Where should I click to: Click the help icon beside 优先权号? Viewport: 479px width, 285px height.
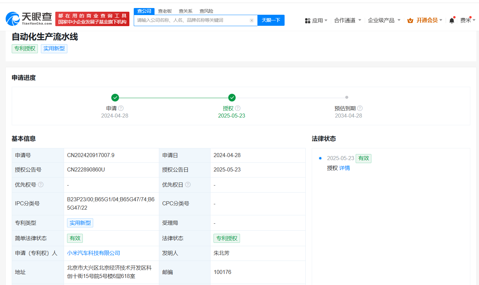coord(41,185)
